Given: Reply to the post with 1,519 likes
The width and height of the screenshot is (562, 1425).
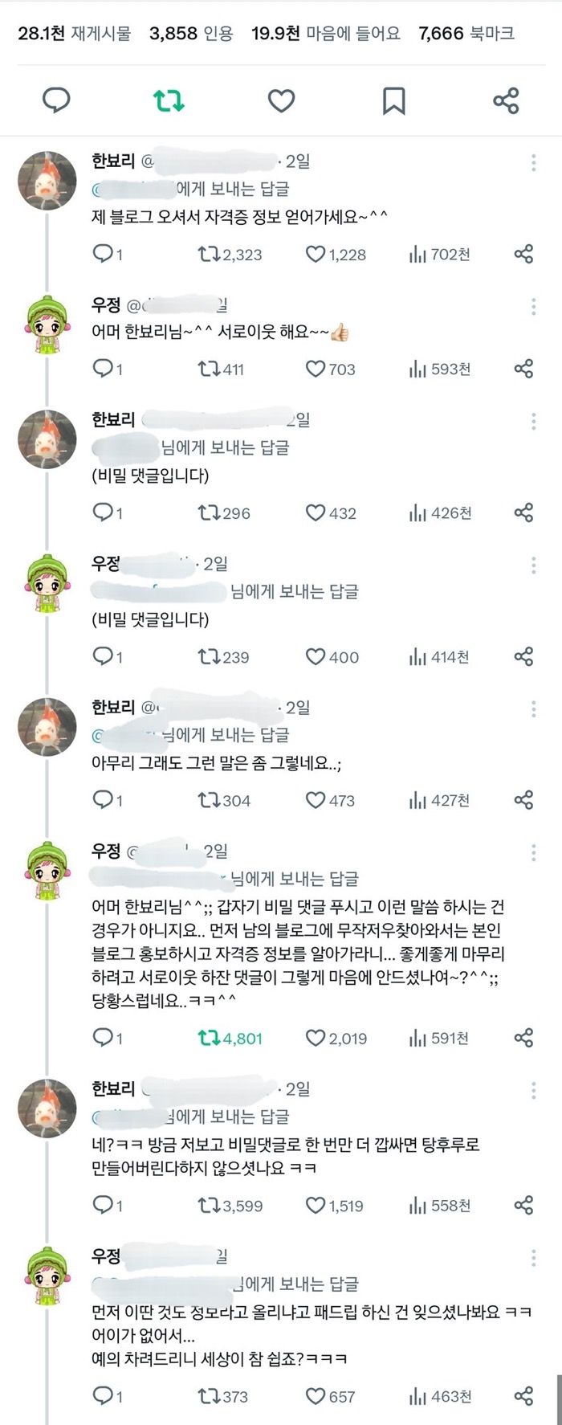Looking at the screenshot, I should (103, 1206).
